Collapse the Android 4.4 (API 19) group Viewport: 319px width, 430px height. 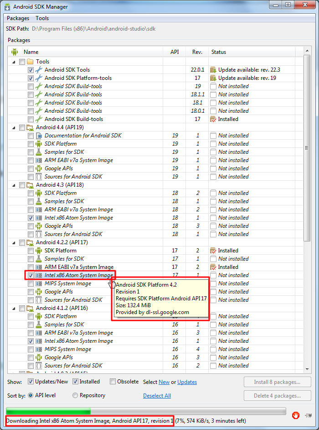tap(14, 127)
